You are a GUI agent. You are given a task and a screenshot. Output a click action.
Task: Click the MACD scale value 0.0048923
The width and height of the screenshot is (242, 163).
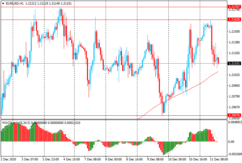(235, 122)
